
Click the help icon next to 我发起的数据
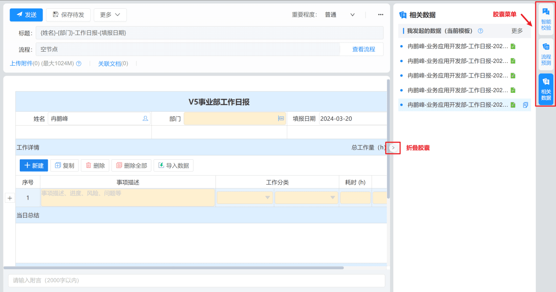(x=480, y=31)
